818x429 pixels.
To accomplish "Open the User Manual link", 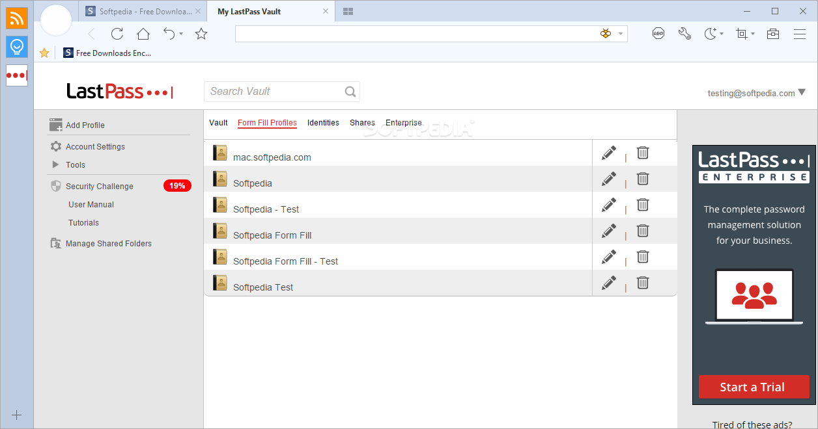I will click(91, 204).
